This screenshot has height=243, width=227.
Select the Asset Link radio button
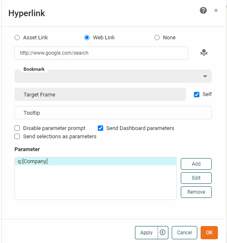17,38
